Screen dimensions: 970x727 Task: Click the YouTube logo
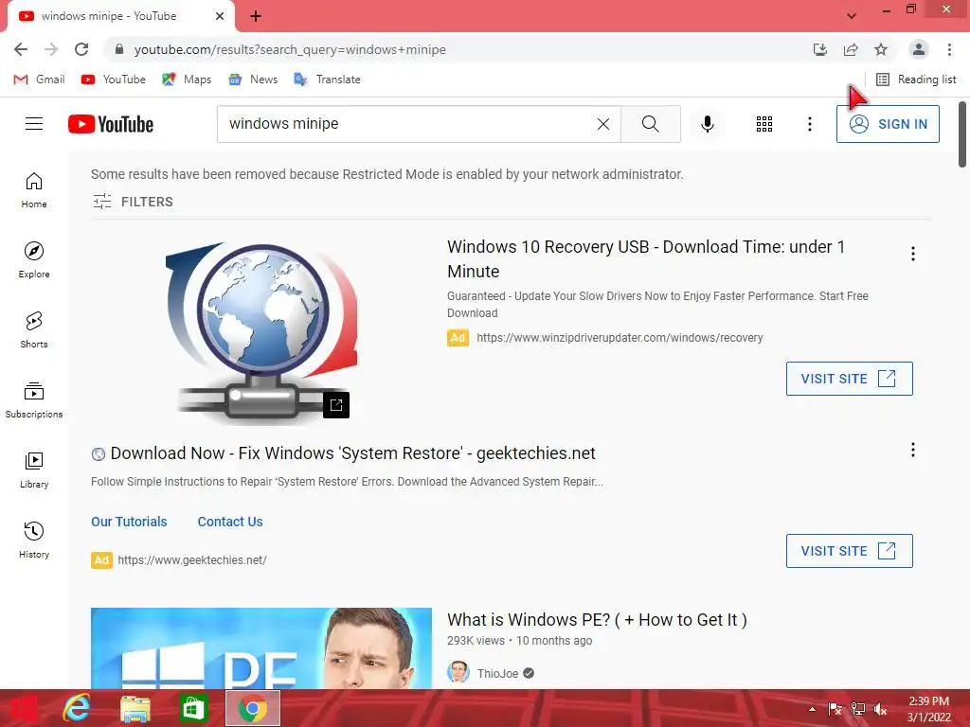click(111, 124)
